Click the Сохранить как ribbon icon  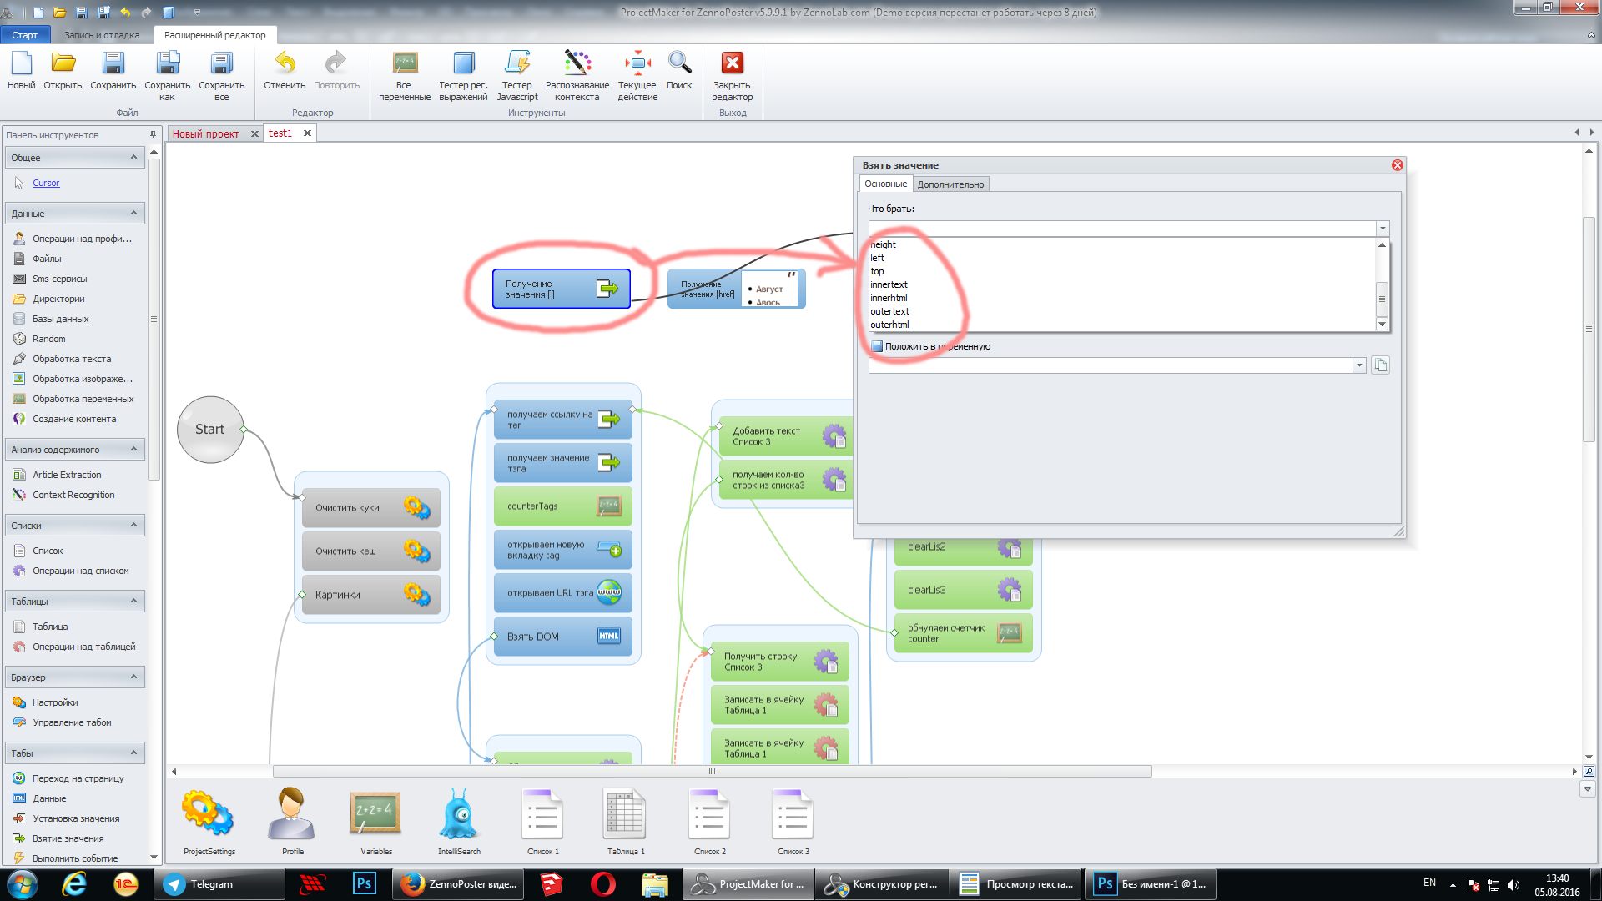[x=167, y=75]
